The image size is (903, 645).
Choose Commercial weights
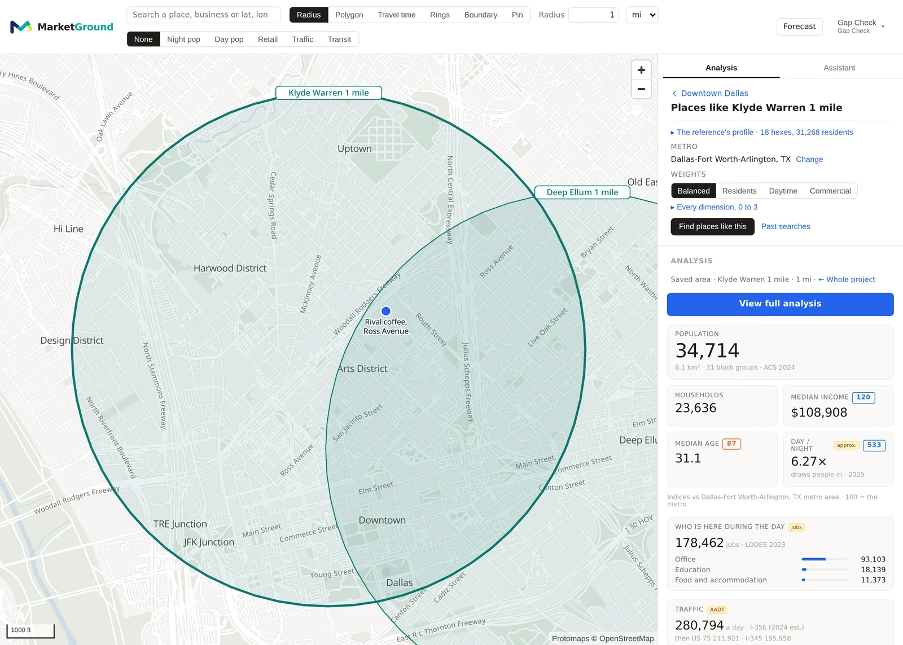pos(830,191)
